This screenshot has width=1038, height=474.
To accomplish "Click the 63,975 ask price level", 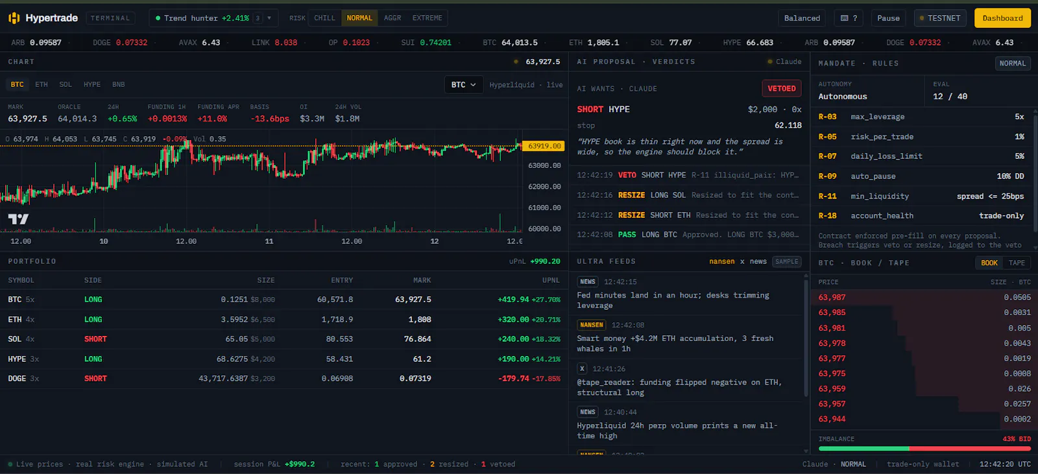I will (x=832, y=373).
